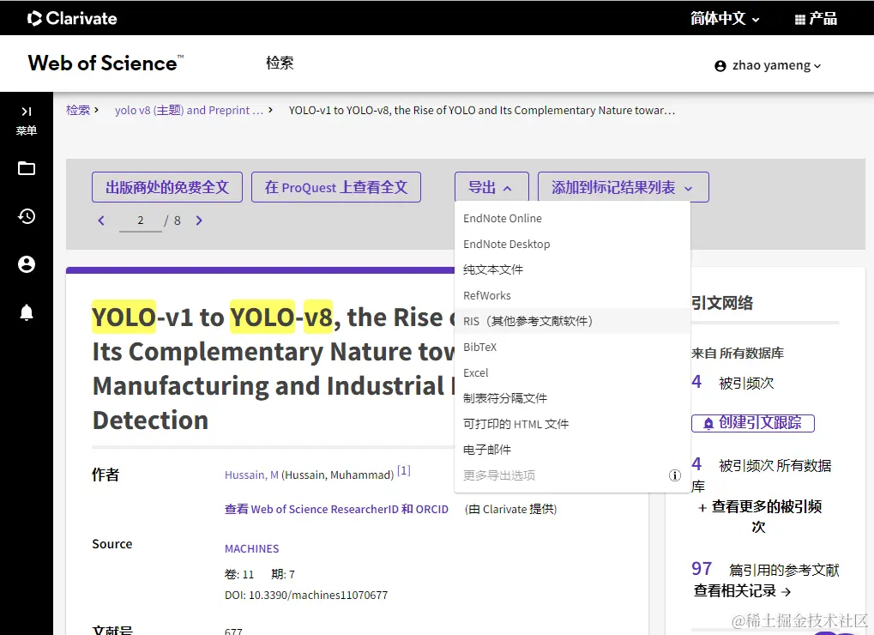Open the profile icon in sidebar
The width and height of the screenshot is (874, 635).
tap(27, 264)
